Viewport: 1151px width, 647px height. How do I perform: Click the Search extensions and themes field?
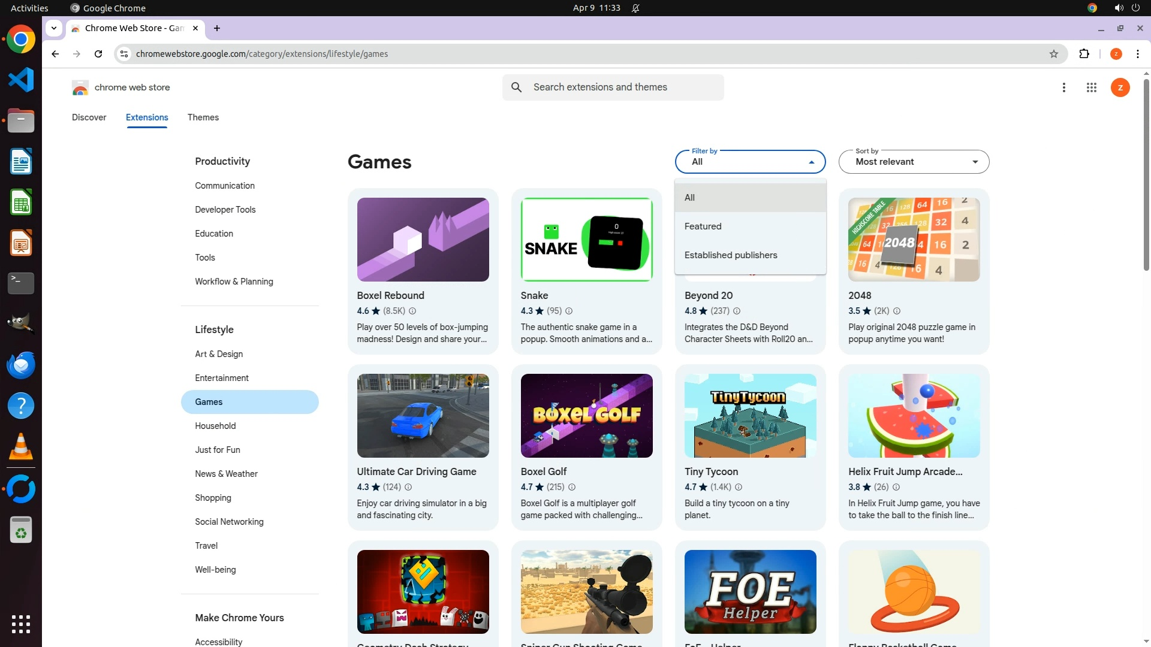pyautogui.click(x=623, y=87)
